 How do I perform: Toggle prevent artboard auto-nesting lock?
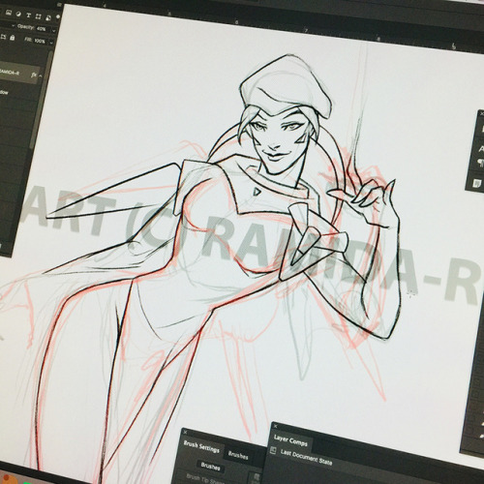3,37
